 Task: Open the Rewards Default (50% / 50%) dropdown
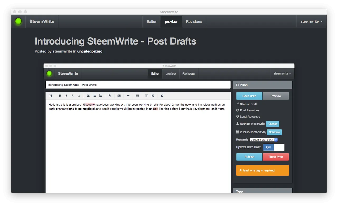point(264,140)
